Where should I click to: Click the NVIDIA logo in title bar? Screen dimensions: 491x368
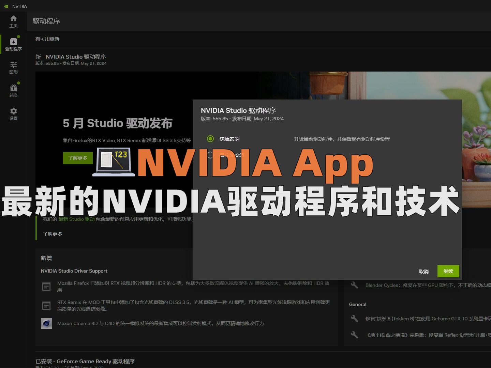point(6,6)
